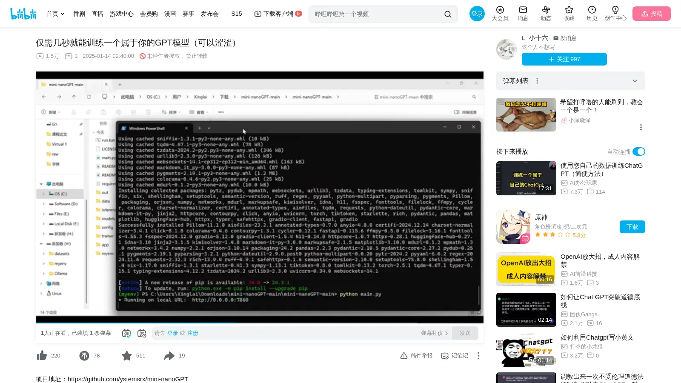Click uploader avatar of L_小十六
This screenshot has height=383, width=681.
(506, 49)
